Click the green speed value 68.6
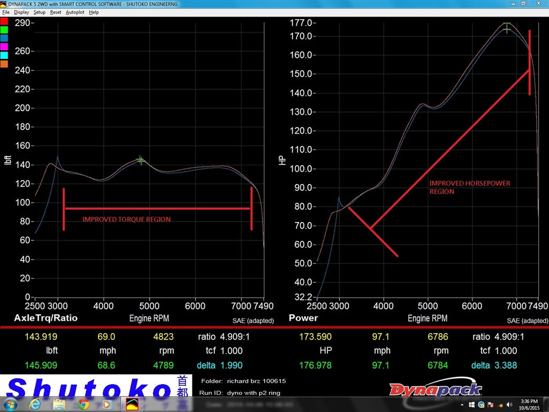 pos(106,365)
